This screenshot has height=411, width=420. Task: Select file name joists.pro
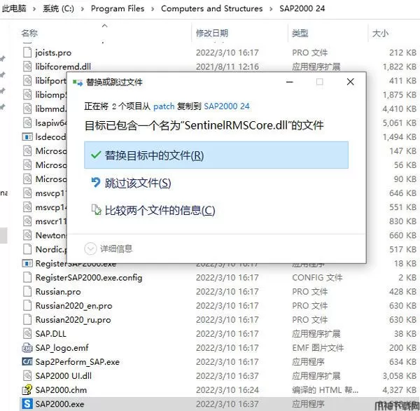click(53, 53)
